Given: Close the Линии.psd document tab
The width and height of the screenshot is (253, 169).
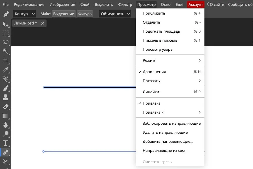Looking at the screenshot, I should (x=42, y=23).
